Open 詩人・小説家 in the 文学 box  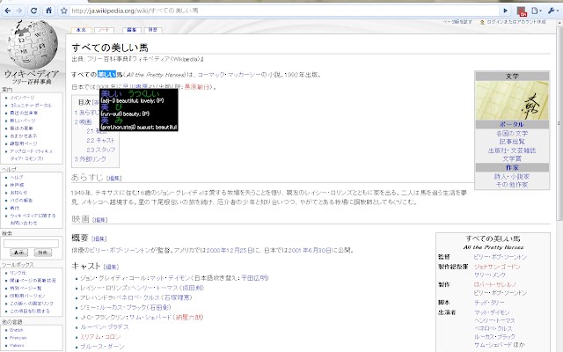tap(512, 176)
